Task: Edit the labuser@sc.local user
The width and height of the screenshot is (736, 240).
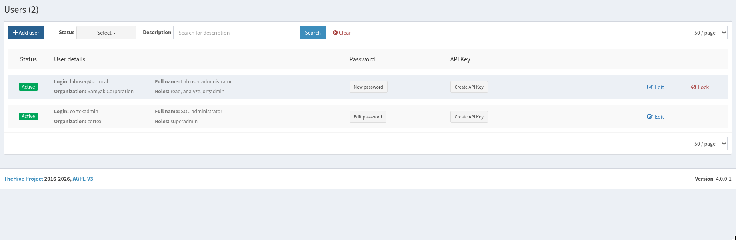Action: pos(656,87)
